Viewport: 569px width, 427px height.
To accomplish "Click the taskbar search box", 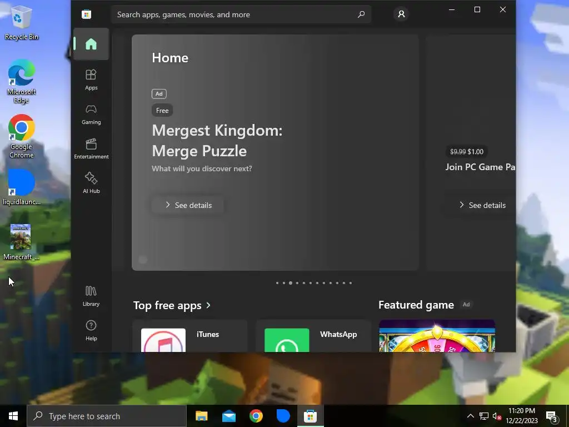I will coord(107,416).
